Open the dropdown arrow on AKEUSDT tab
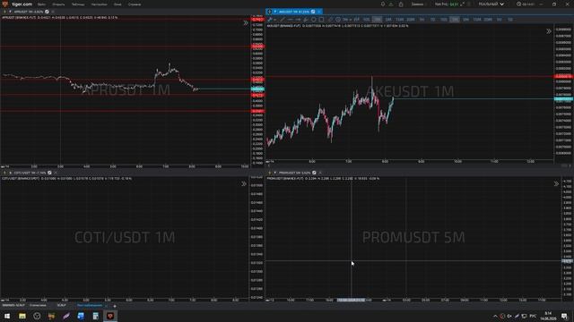Image resolution: width=574 pixels, height=322 pixels. tap(275, 12)
